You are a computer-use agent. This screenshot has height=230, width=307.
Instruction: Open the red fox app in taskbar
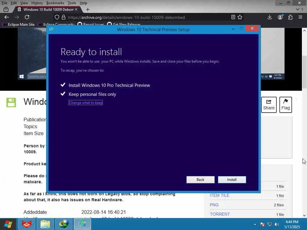pyautogui.click(x=27, y=224)
